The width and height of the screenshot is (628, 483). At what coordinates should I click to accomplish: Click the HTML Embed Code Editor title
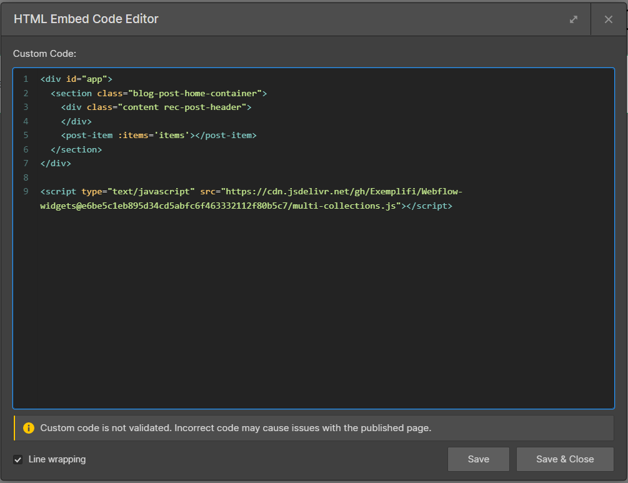(x=86, y=19)
